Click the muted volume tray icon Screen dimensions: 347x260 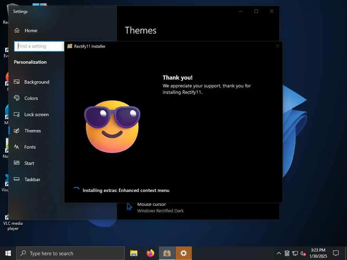tap(303, 253)
